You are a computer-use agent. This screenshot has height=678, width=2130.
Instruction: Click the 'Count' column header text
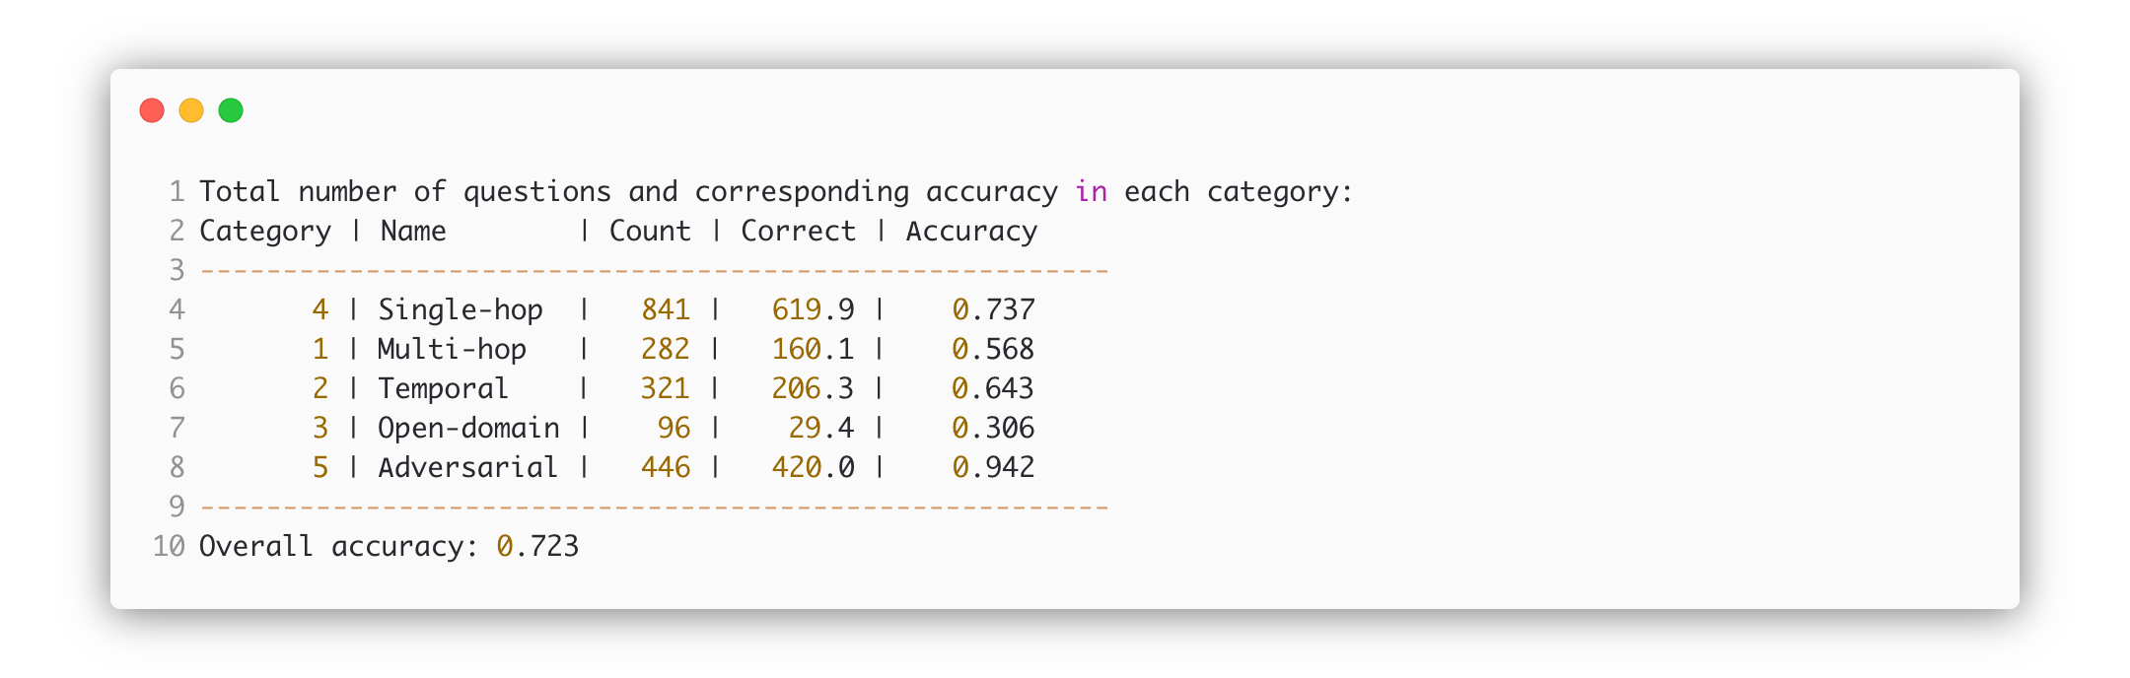tap(649, 231)
